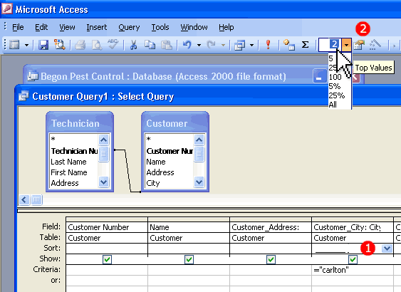The image size is (401, 292).
Task: Open the Help menu
Action: [x=226, y=27]
